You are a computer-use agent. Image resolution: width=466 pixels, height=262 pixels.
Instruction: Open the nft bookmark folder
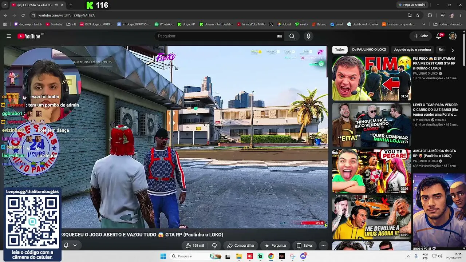tap(71, 24)
